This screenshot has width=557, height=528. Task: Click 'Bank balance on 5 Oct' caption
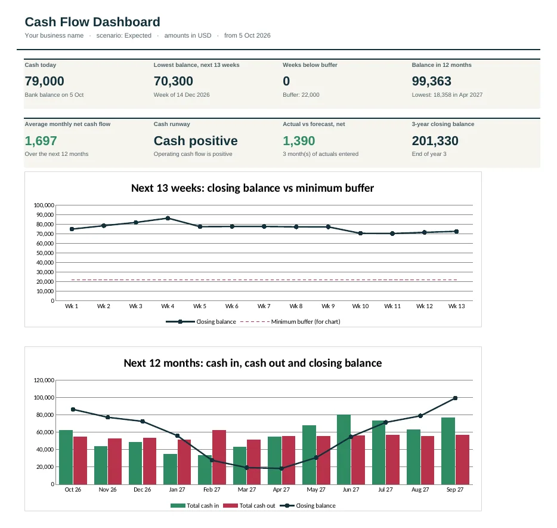[x=54, y=95]
